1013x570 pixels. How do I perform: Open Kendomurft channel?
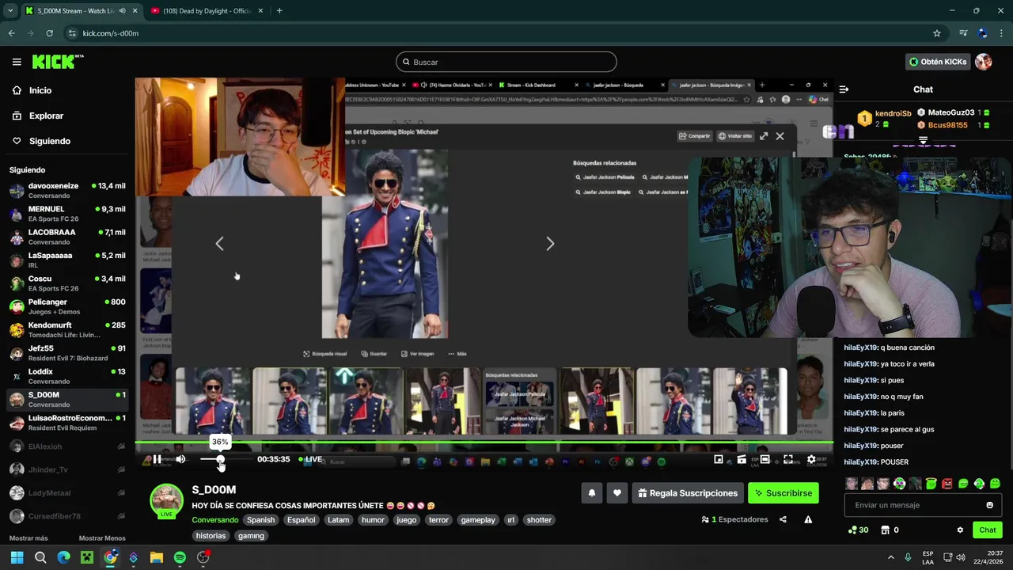tap(67, 329)
